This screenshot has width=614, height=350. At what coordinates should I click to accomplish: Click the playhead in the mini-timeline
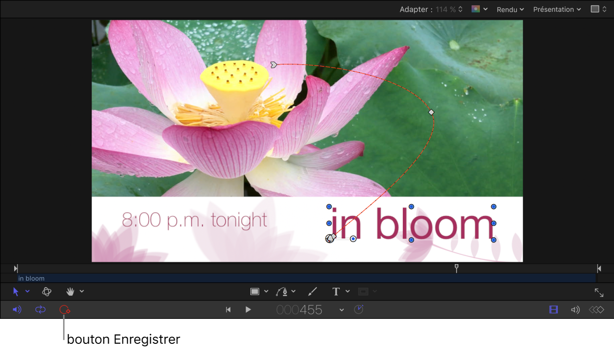[456, 268]
